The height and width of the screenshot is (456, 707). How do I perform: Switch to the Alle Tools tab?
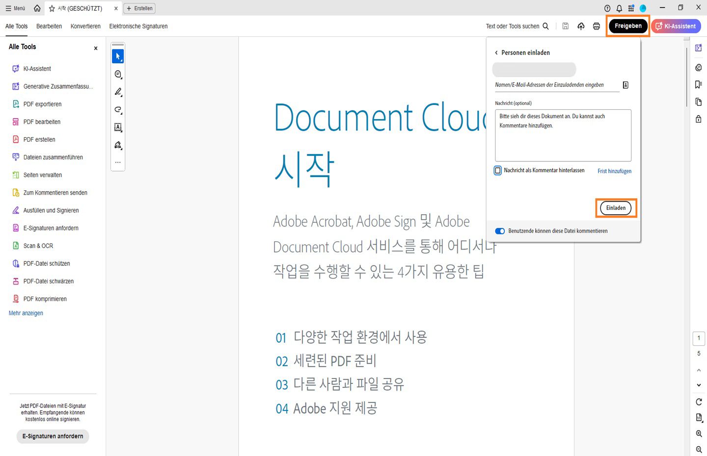(16, 26)
